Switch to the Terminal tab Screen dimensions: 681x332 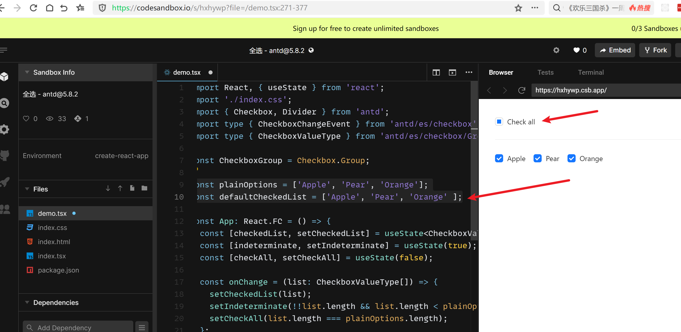coord(591,72)
